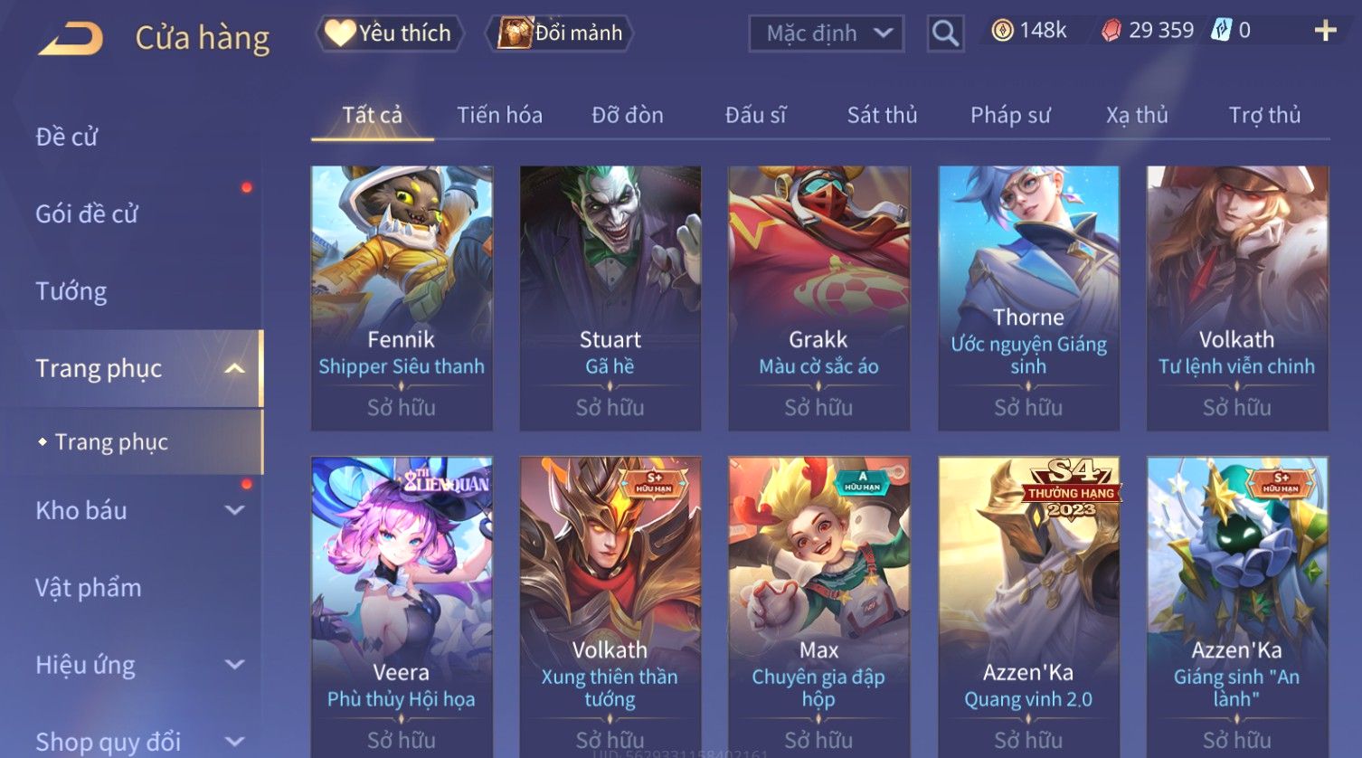This screenshot has width=1362, height=758.
Task: Click the gold coin currency icon
Action: 1002,31
